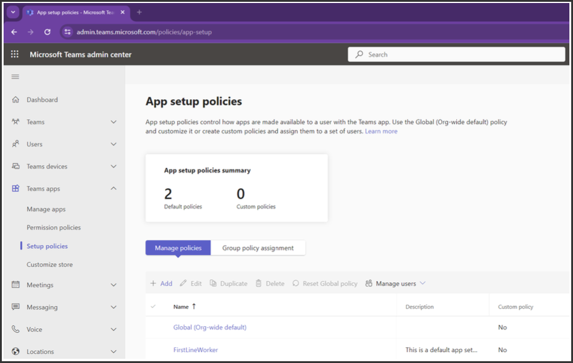Toggle the select-all checkmark in table header
The height and width of the screenshot is (363, 573).
pyautogui.click(x=153, y=307)
